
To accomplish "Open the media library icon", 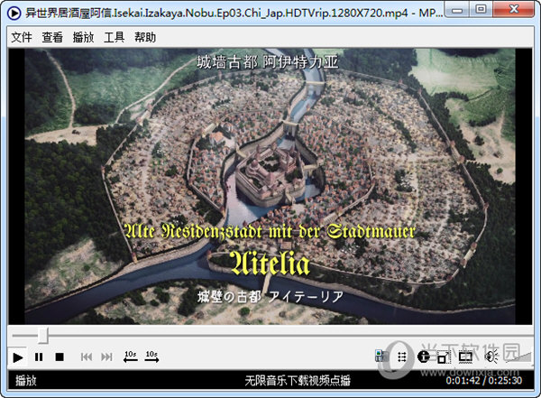I will point(381,356).
